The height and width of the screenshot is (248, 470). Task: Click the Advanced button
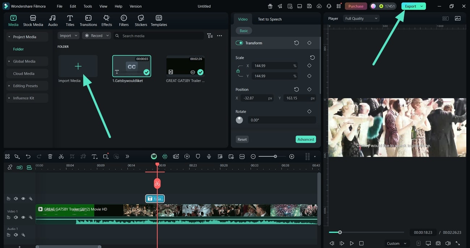[306, 139]
